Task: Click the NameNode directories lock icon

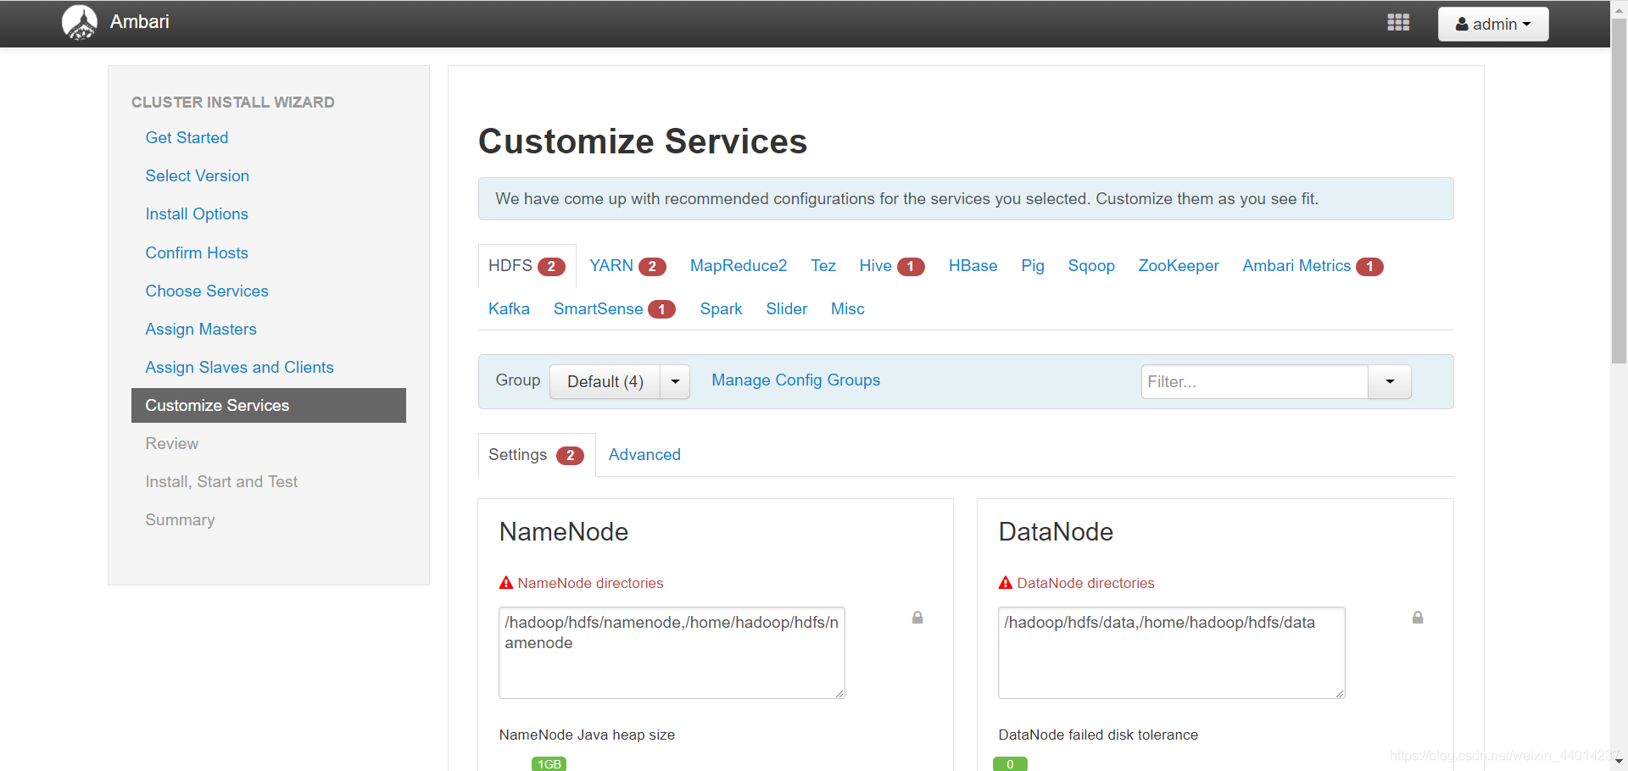Action: coord(917,618)
